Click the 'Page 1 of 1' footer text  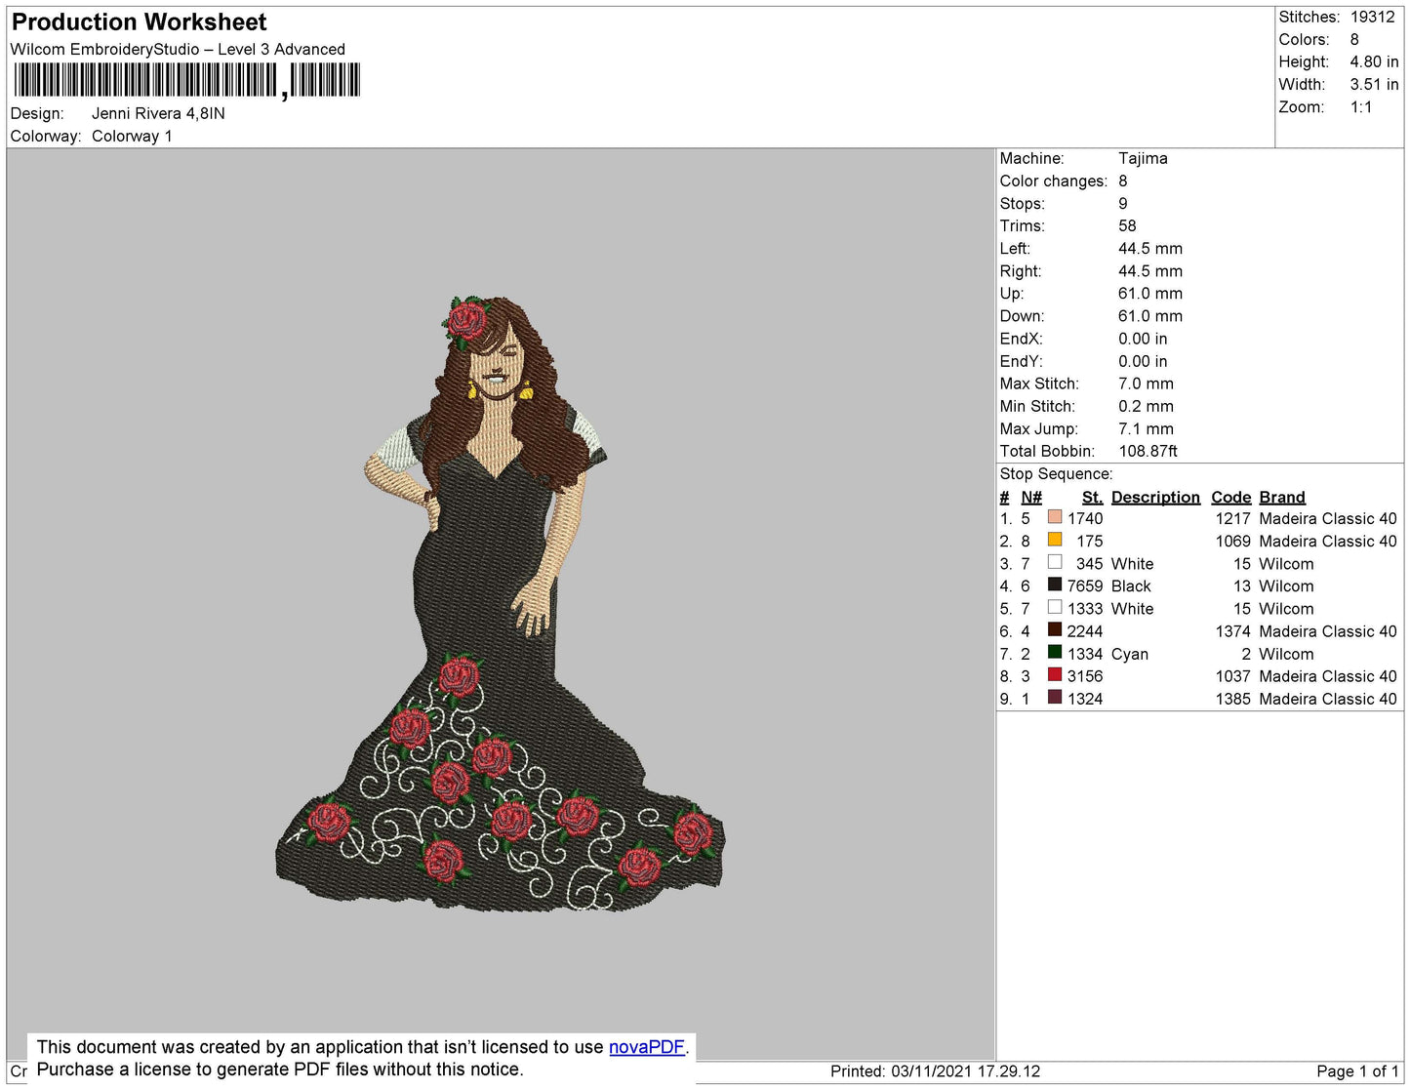click(x=1357, y=1071)
